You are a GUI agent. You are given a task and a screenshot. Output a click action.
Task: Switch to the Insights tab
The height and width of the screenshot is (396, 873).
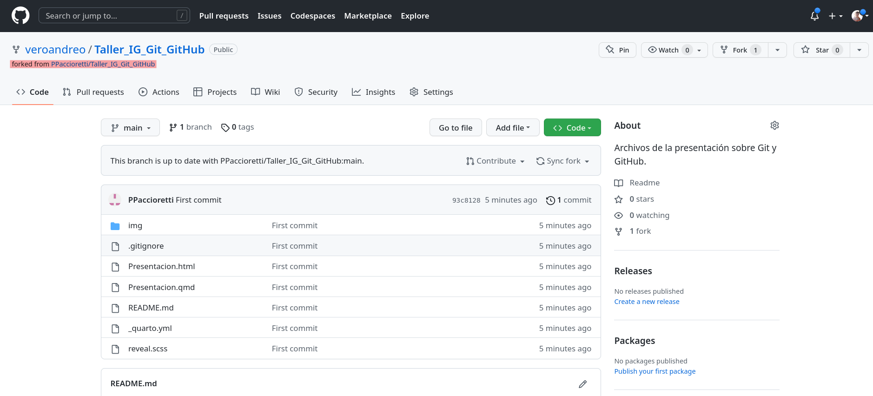pyautogui.click(x=373, y=92)
